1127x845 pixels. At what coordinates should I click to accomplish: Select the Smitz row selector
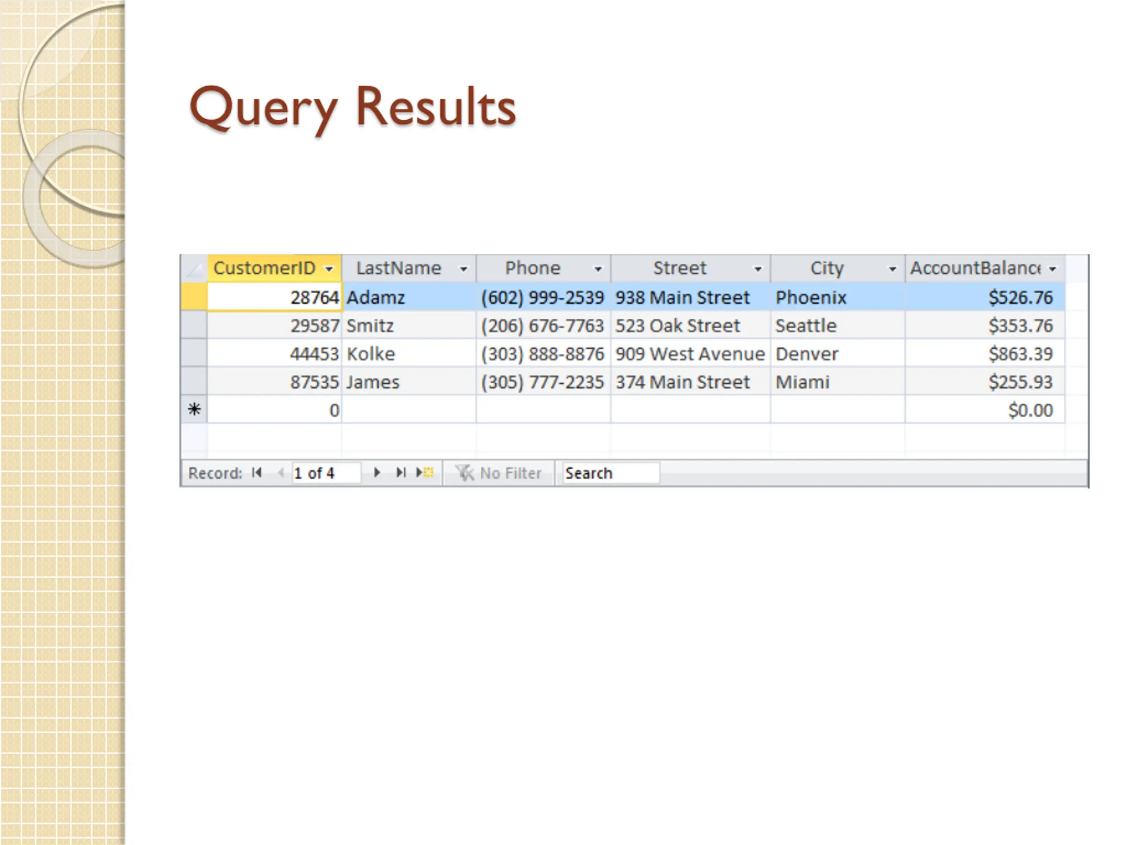pyautogui.click(x=194, y=325)
